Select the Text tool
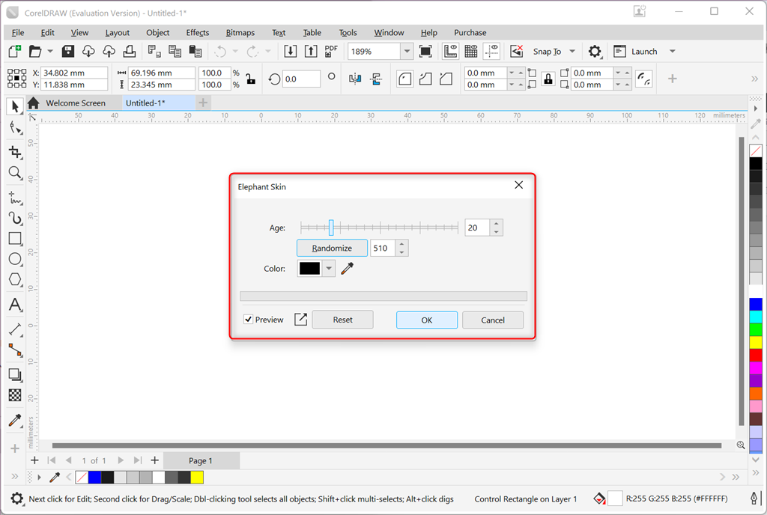The width and height of the screenshot is (767, 515). click(x=15, y=305)
